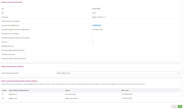Select the EAN number value

pyautogui.click(x=96, y=9)
